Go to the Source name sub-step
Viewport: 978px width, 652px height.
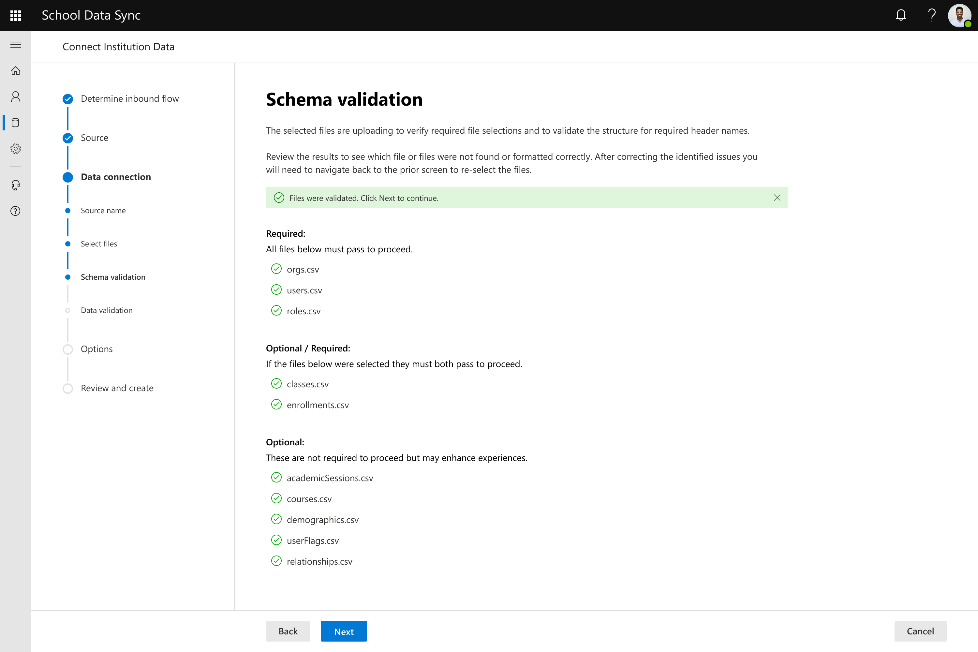pos(103,210)
